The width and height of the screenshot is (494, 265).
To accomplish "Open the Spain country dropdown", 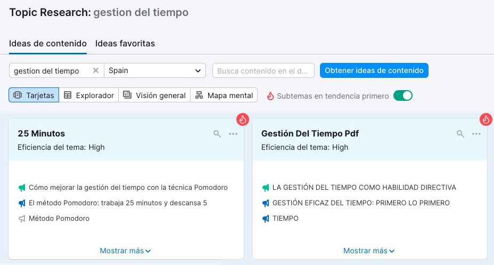I will click(x=155, y=70).
